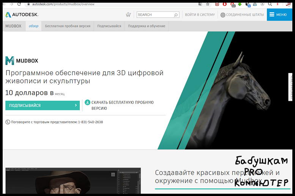295x196 pixels.
Task: Bookmark this page with the star icon
Action: [x=208, y=4]
